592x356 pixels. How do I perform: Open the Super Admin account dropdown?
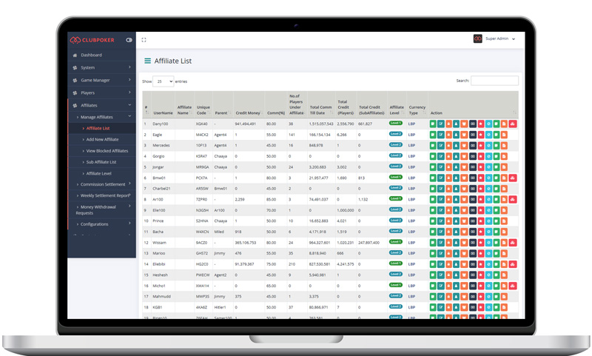point(494,38)
